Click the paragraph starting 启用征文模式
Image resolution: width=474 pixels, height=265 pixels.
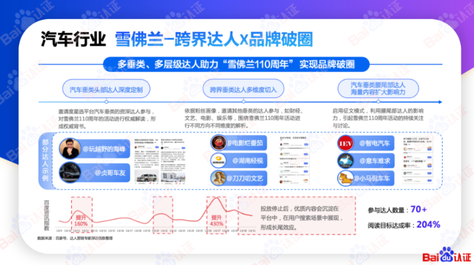point(378,118)
